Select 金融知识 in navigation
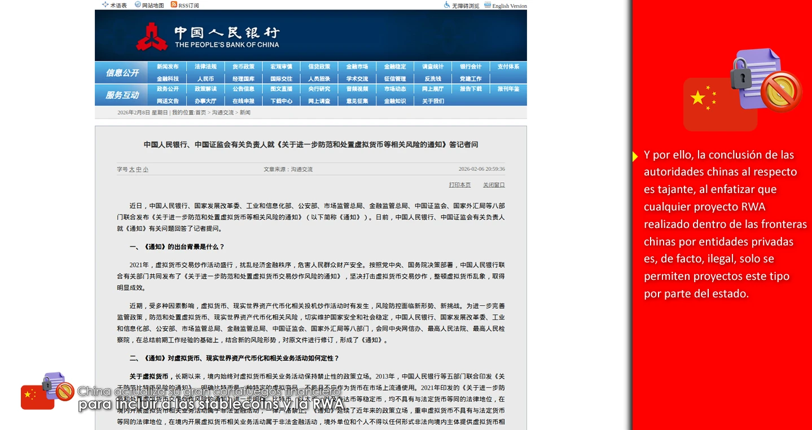This screenshot has width=812, height=430. pyautogui.click(x=395, y=101)
